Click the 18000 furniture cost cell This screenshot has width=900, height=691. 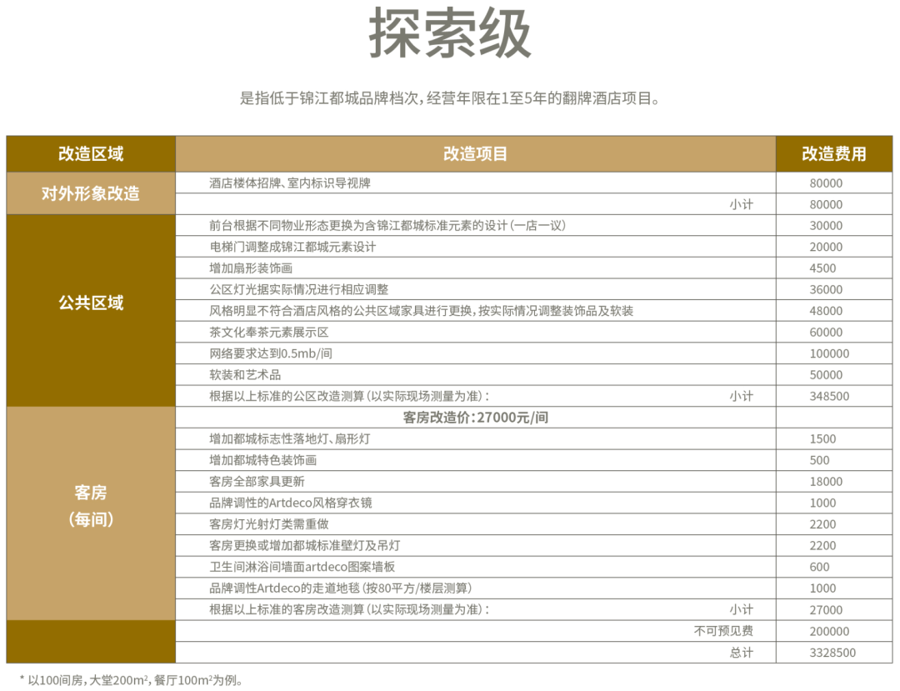(826, 482)
